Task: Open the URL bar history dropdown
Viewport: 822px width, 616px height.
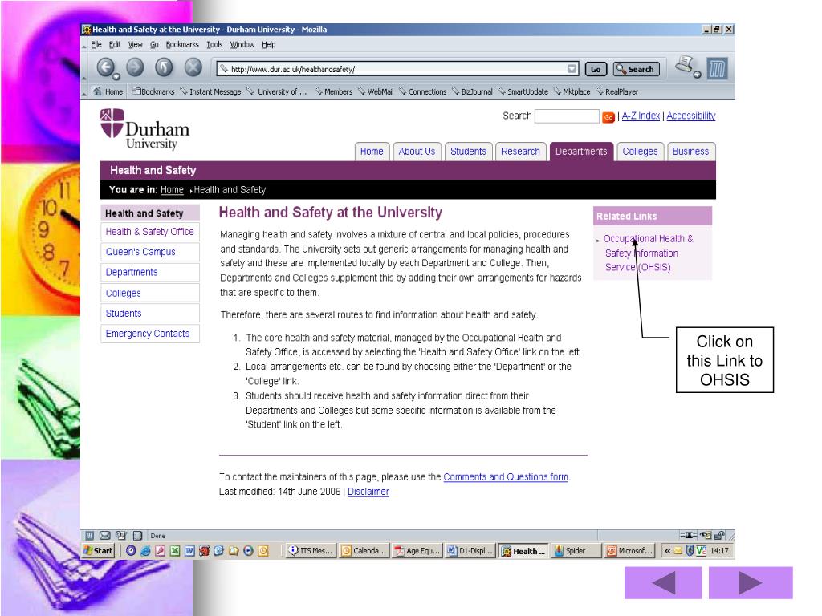Action: 572,69
